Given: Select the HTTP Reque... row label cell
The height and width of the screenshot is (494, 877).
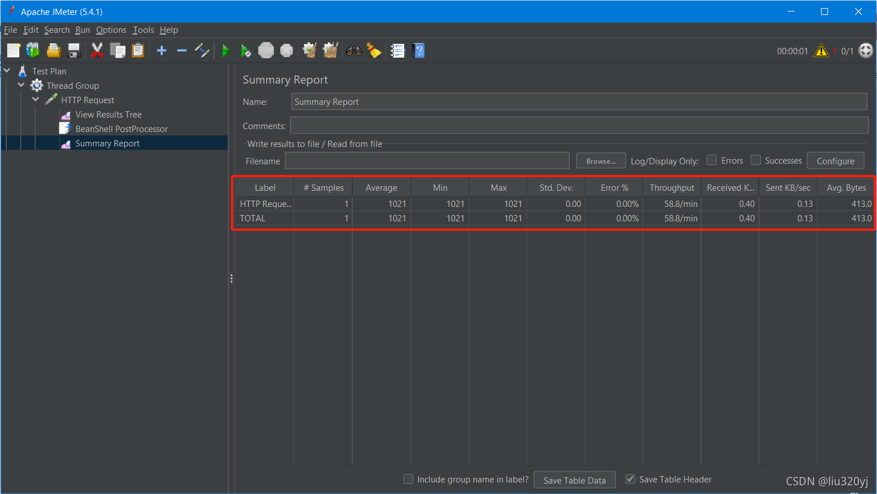Looking at the screenshot, I should point(265,203).
